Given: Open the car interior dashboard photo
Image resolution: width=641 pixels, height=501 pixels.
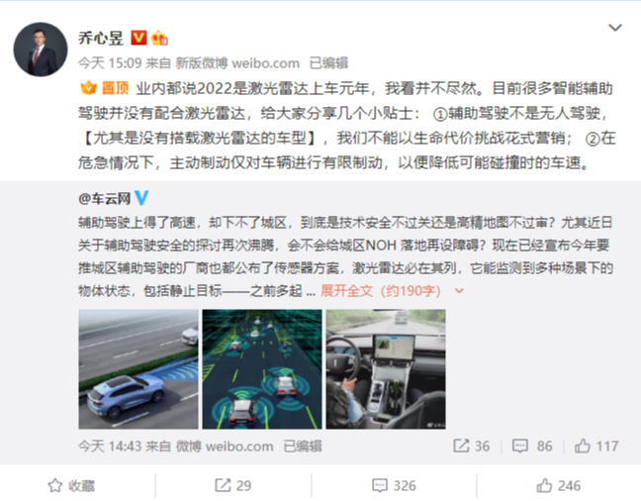Looking at the screenshot, I should click(386, 369).
